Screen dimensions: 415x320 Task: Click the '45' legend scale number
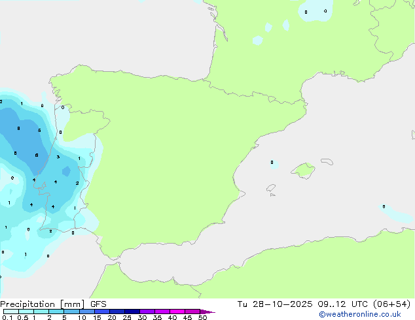click(187, 317)
